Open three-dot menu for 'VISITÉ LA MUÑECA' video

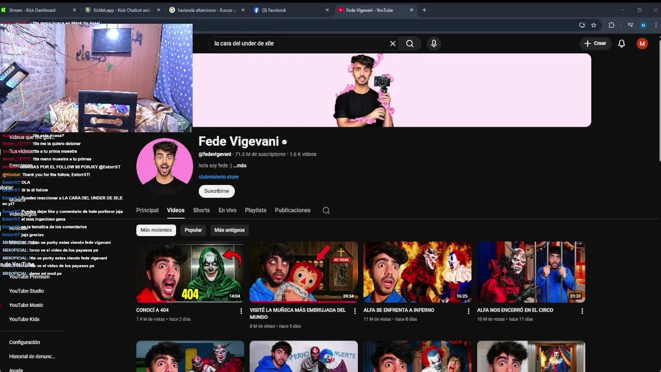(x=354, y=311)
